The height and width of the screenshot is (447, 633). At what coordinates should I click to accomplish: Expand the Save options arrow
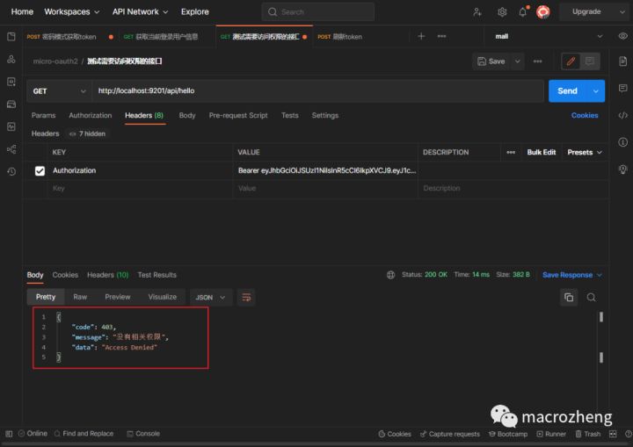tap(518, 61)
